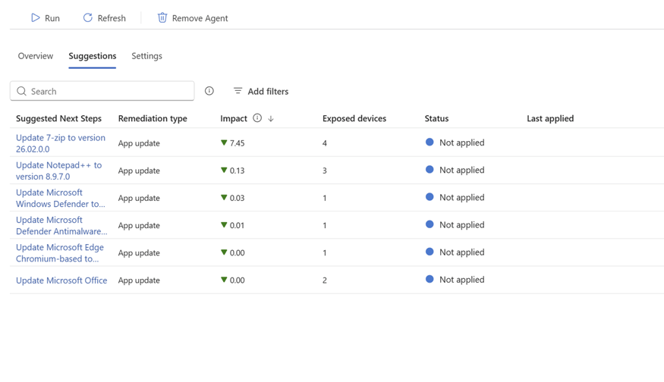The image size is (664, 382).
Task: Sort by Exposed devices column header
Action: pos(354,118)
